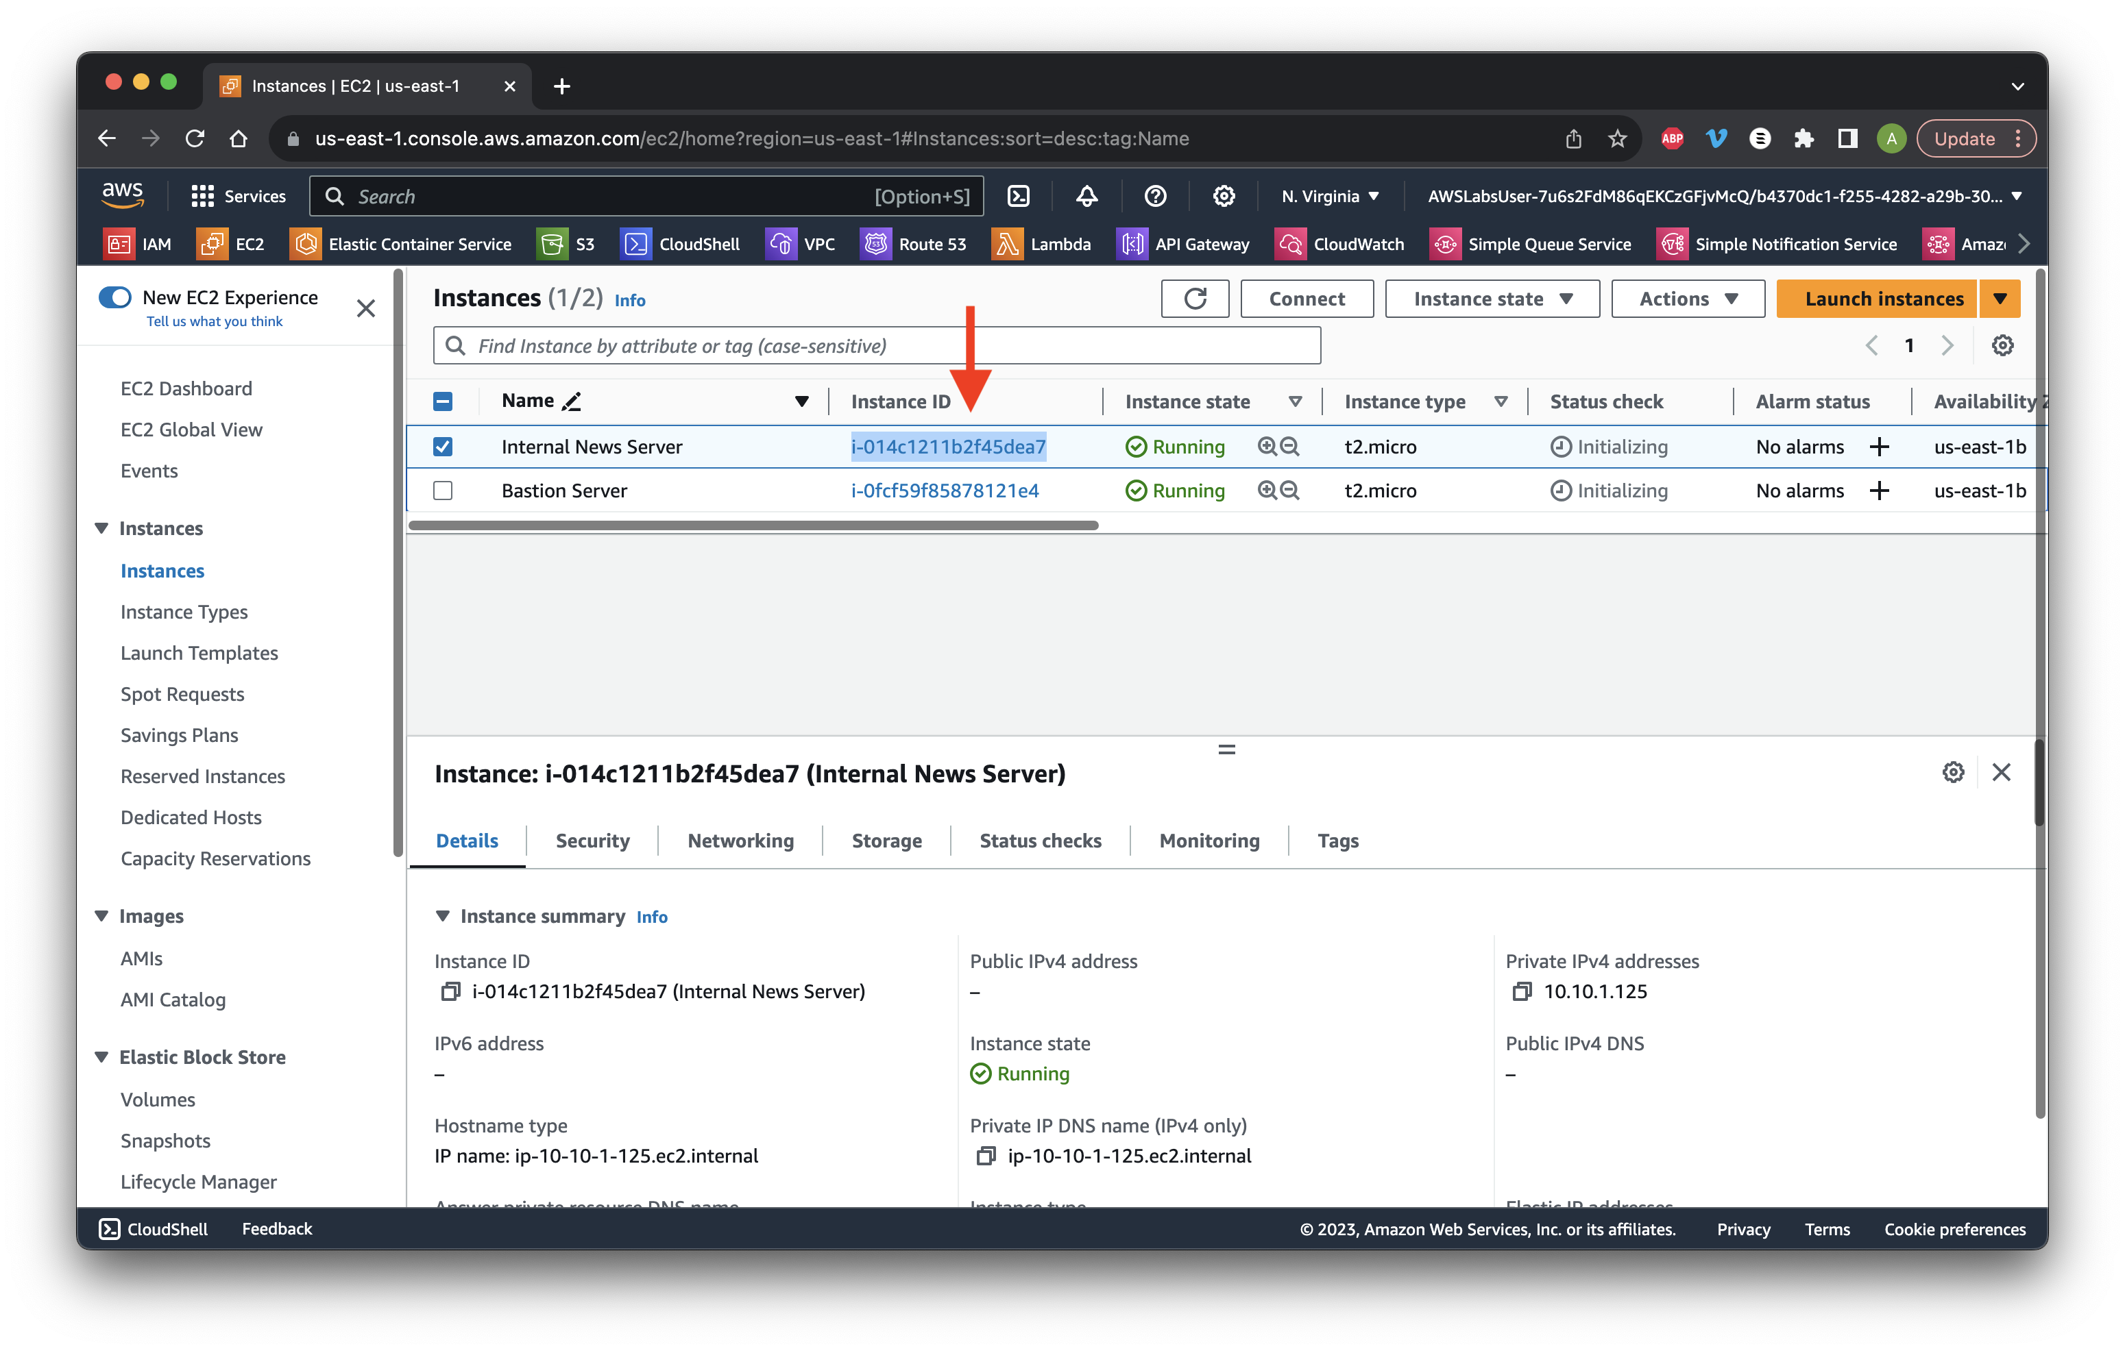Uncheck the Internal News Server row
Screen dimensions: 2125x1351
443,447
